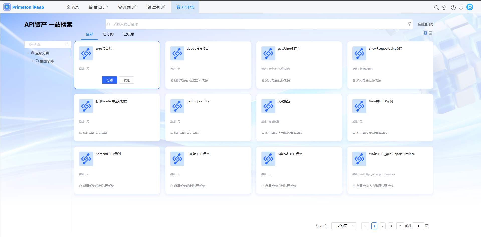481x237 pixels.
Task: Open the 运维门户 menu
Action: pos(157,7)
